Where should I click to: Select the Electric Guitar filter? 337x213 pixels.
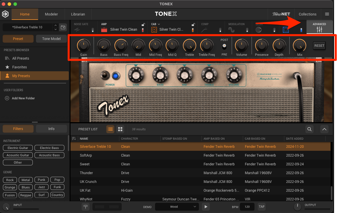point(18,148)
